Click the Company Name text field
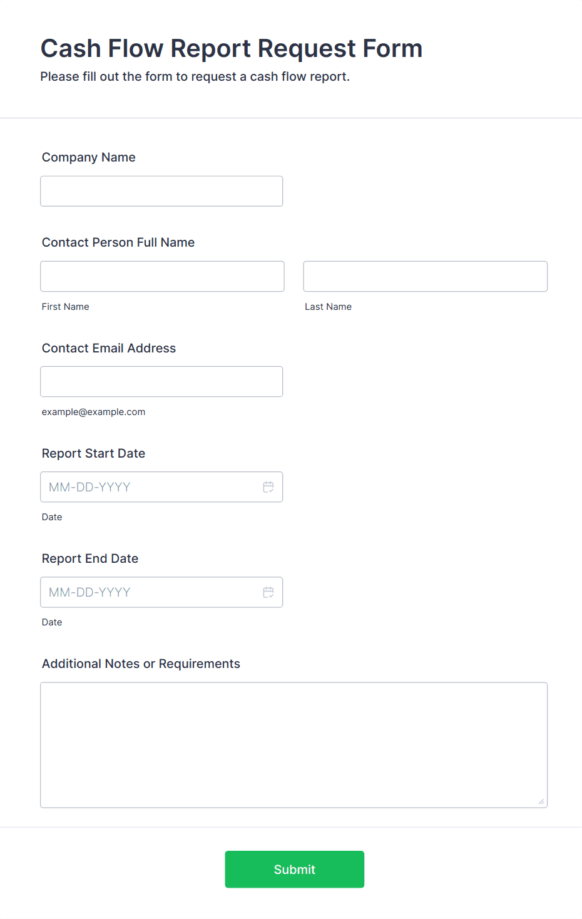582x919 pixels. tap(161, 191)
